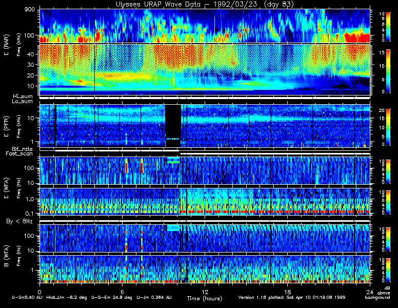Click the Time (hours) axis title
Screen dimensions: 398x308
click(204, 298)
